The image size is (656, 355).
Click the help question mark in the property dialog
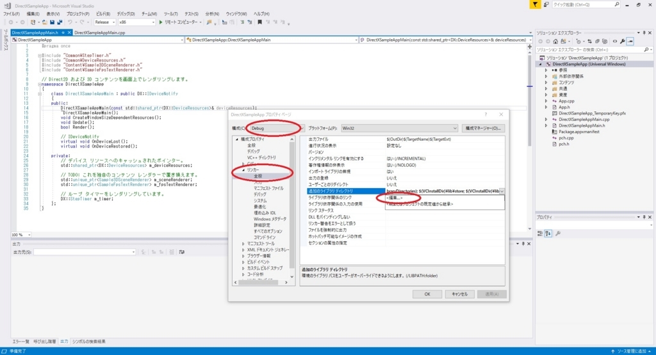pyautogui.click(x=486, y=114)
